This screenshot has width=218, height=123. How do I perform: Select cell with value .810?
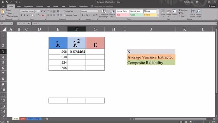pyautogui.click(x=58, y=57)
